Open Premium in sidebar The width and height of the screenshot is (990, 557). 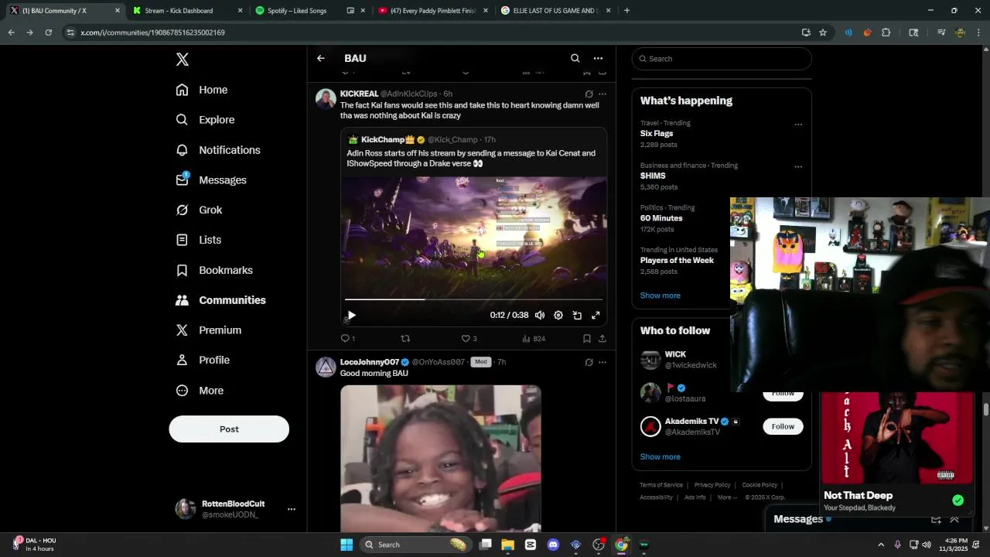209,330
